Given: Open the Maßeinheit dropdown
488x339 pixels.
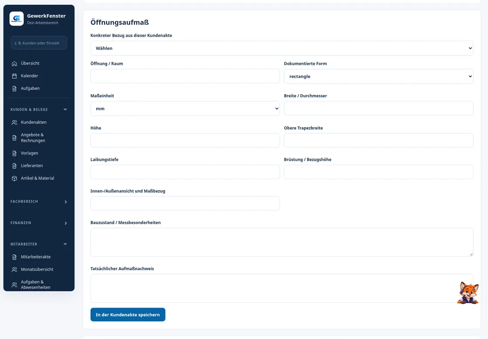Looking at the screenshot, I should 185,108.
